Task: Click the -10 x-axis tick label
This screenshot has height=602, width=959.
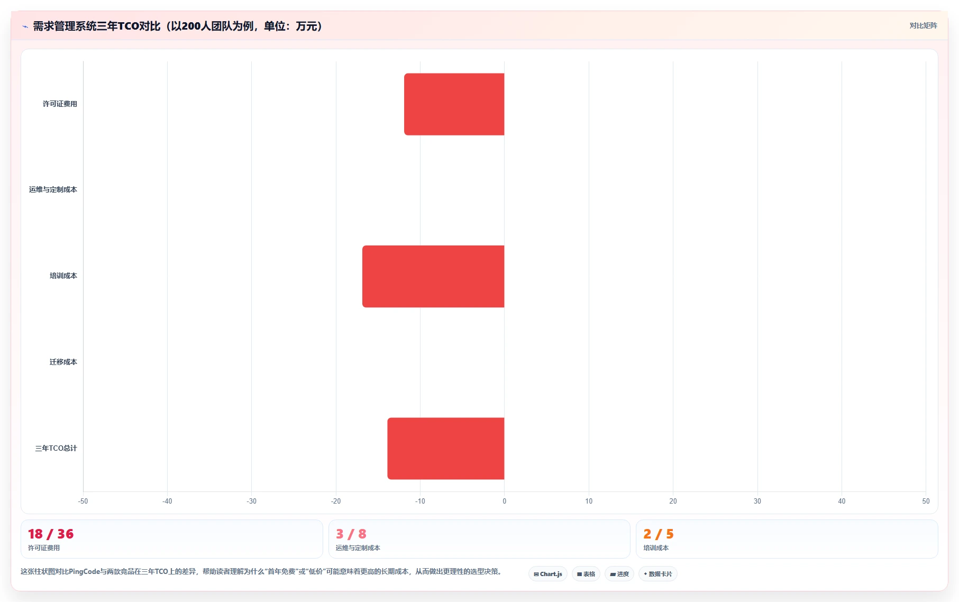Action: point(420,501)
